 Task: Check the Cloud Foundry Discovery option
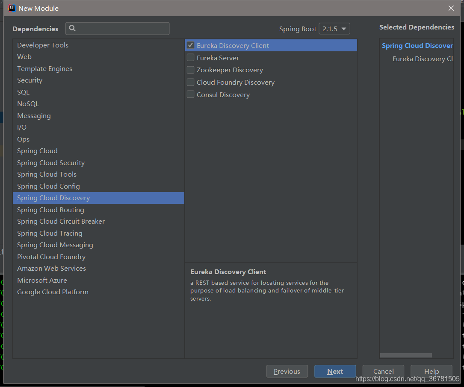coord(191,82)
